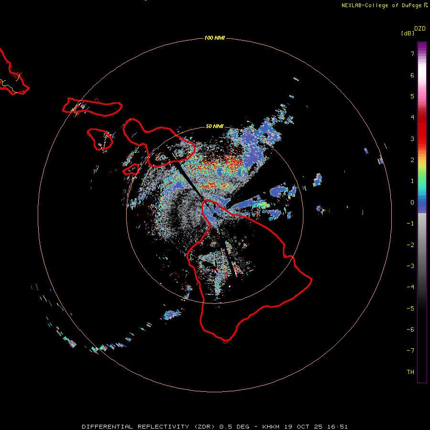Click the KHKM station identifier in the caption
Image resolution: width=430 pixels, height=430 pixels.
(271, 427)
